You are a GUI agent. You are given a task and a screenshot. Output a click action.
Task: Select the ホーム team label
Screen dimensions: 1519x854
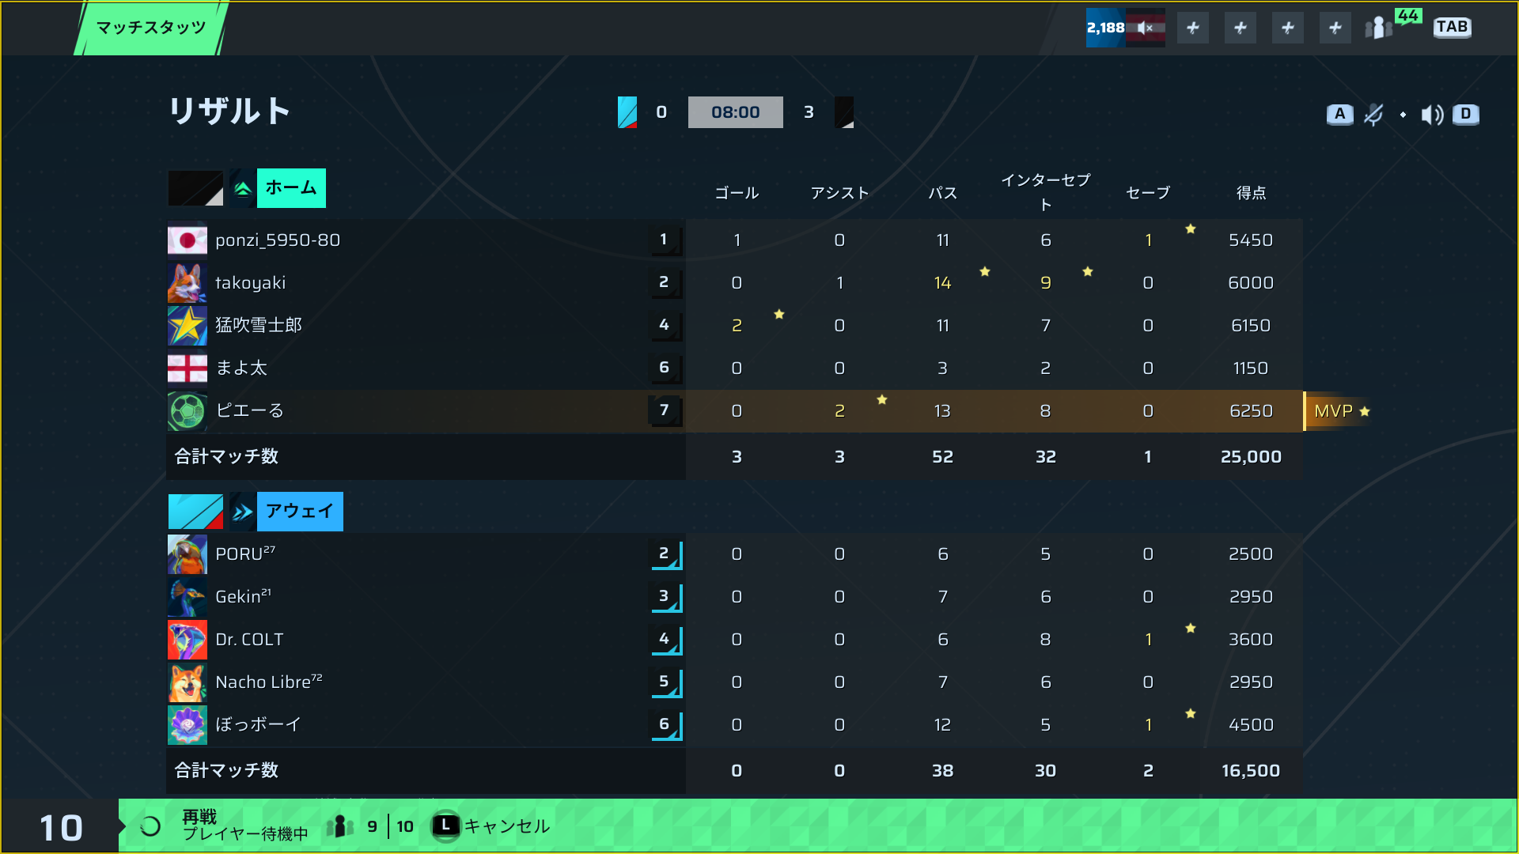(x=291, y=188)
